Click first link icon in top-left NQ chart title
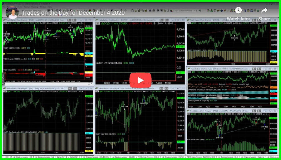This screenshot has width=281, height=160. [x=69, y=20]
